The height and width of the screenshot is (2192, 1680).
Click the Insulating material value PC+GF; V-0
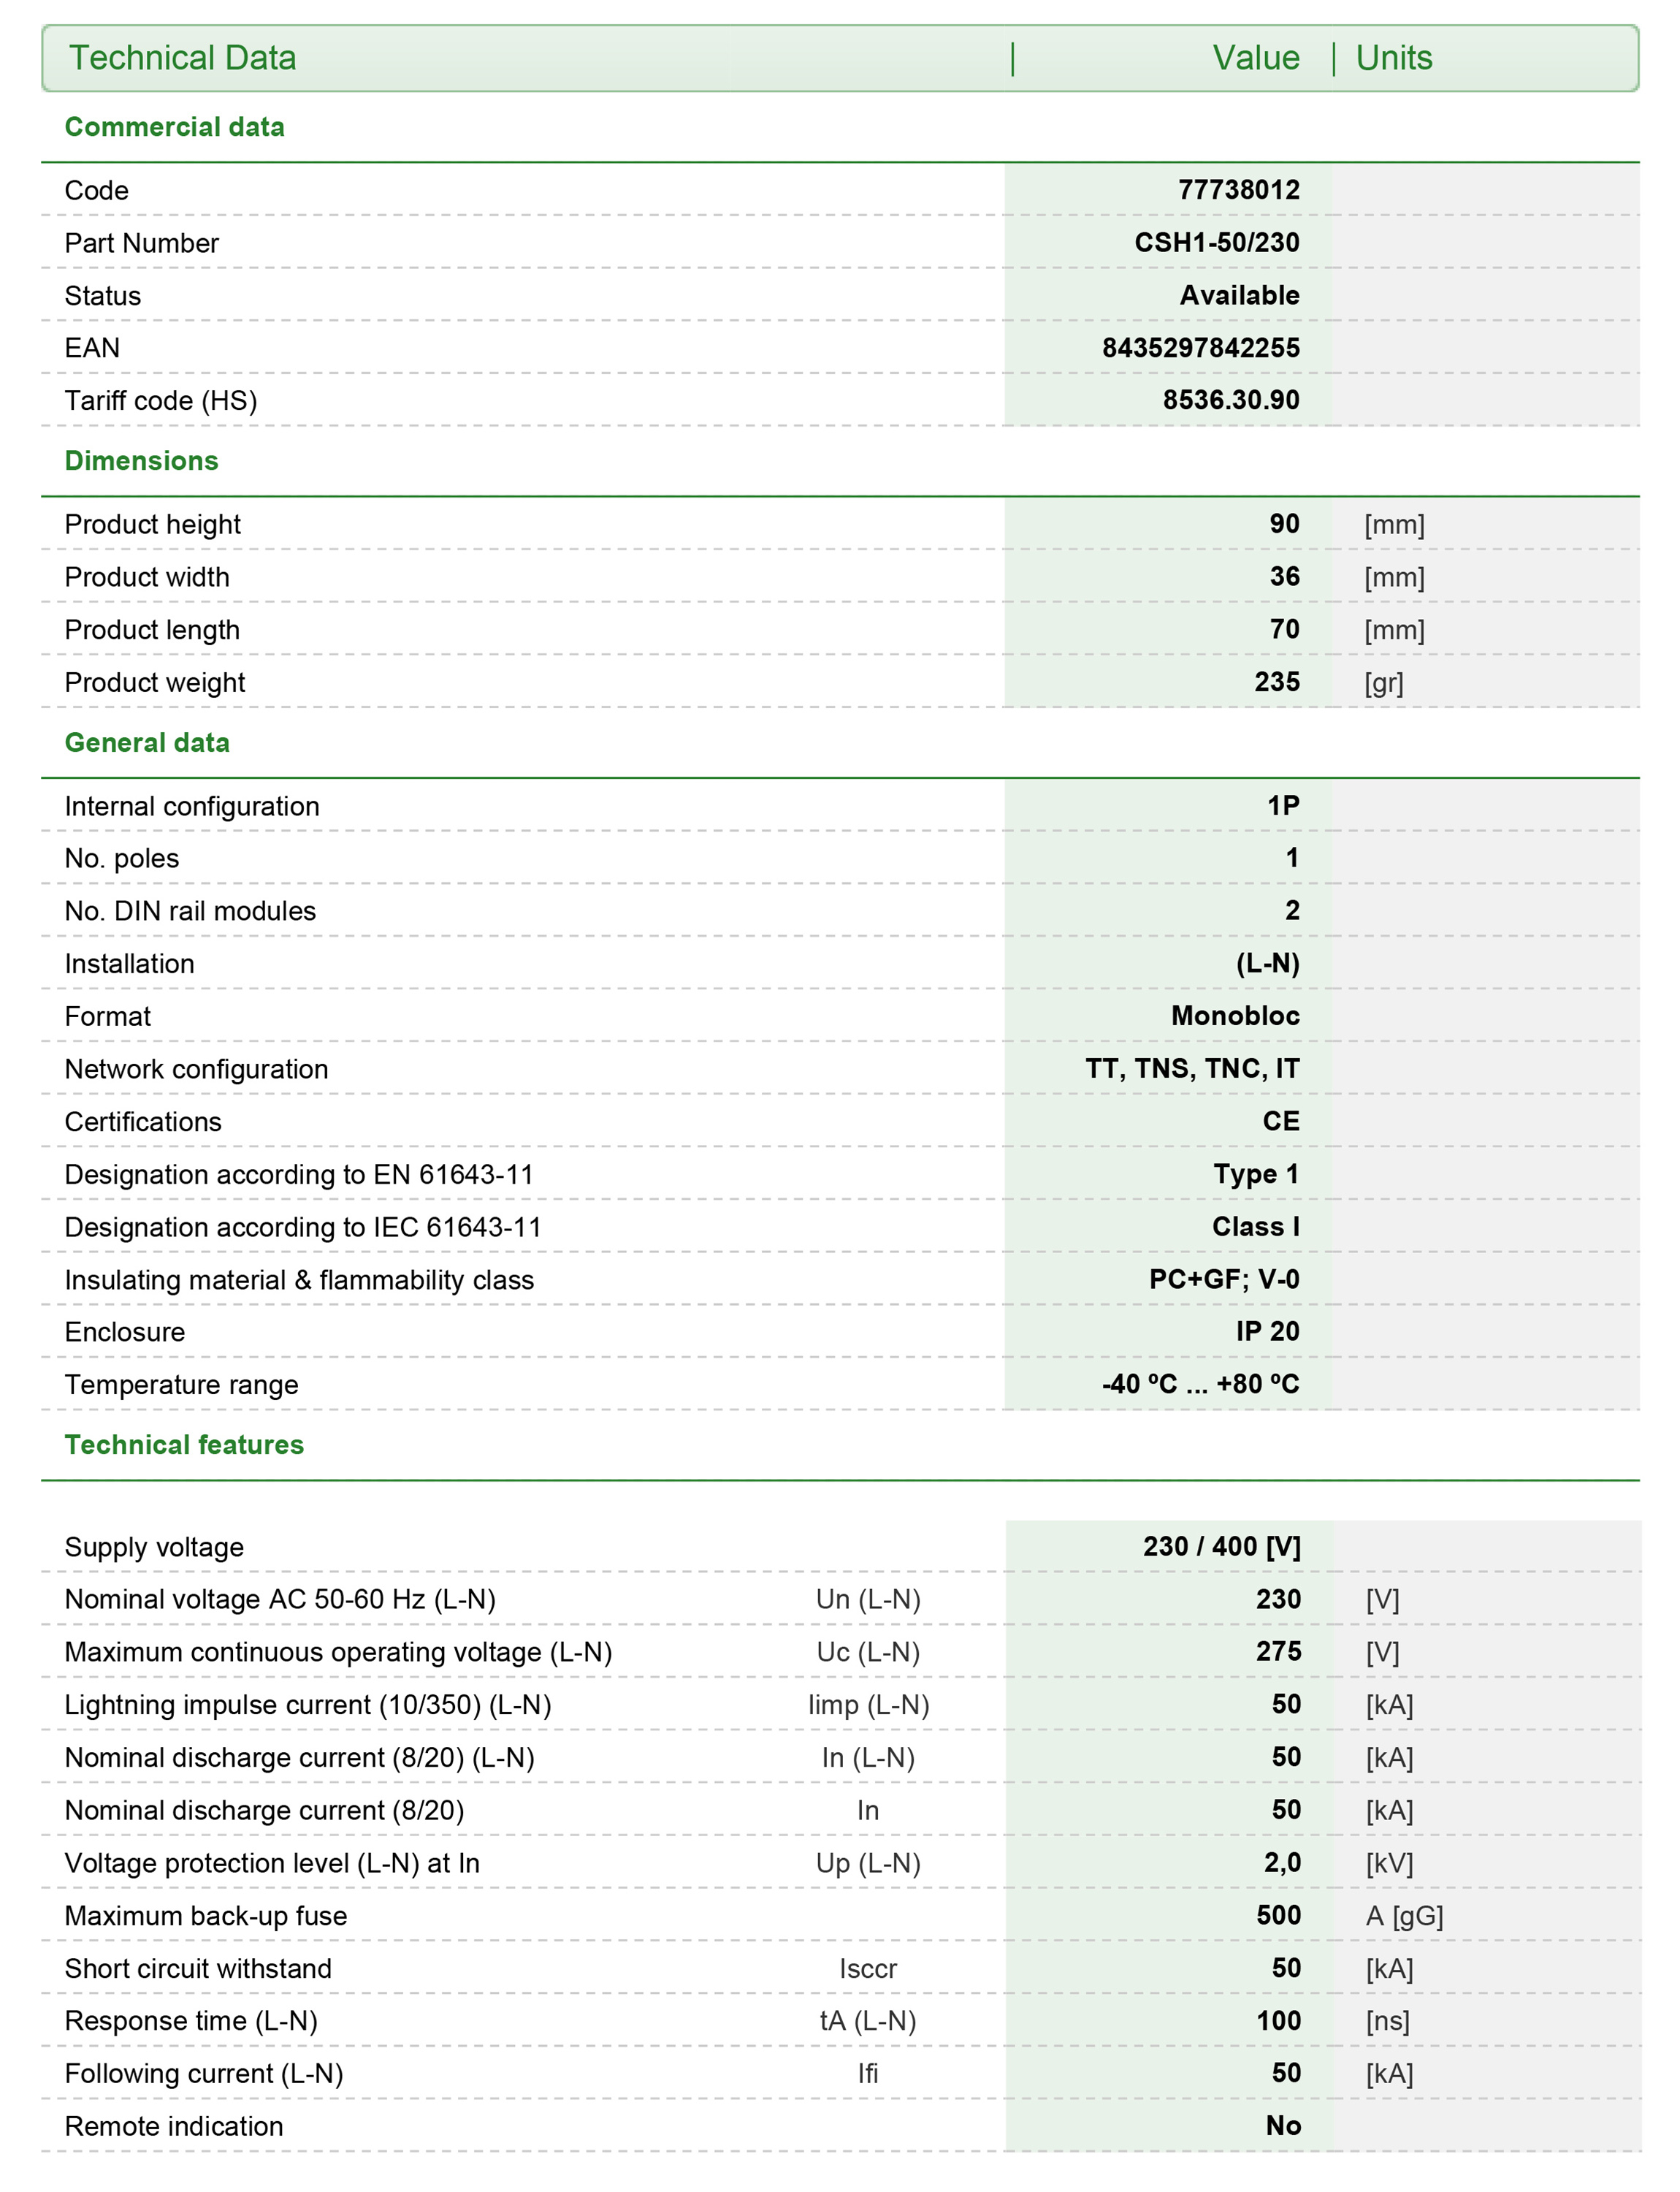[1224, 1279]
